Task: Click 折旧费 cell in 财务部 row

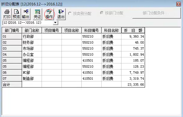Action: tap(111, 42)
